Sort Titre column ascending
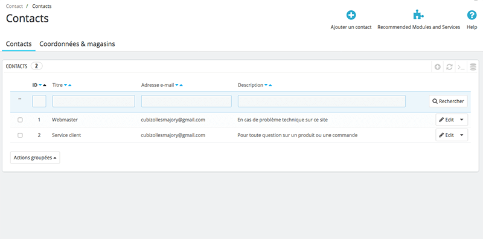483x239 pixels. (x=70, y=85)
